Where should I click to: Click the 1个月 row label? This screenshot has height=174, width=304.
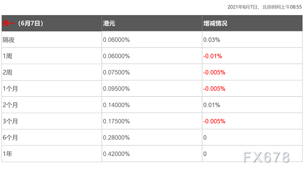point(10,89)
